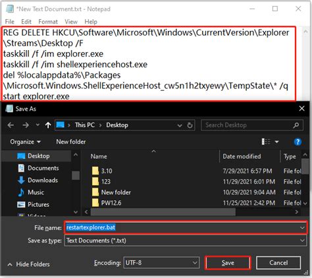The height and width of the screenshot is (278, 312).
Task: Expand the File name dropdown arrow
Action: (x=302, y=228)
